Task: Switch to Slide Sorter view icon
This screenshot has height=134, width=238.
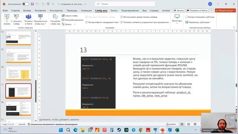Action: coord(189,124)
